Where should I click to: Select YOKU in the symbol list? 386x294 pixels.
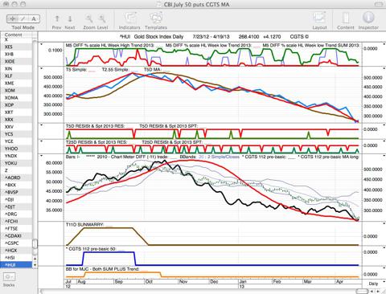pyautogui.click(x=17, y=163)
